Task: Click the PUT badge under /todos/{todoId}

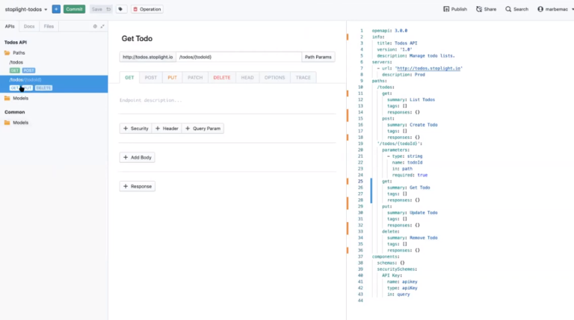Action: point(28,88)
